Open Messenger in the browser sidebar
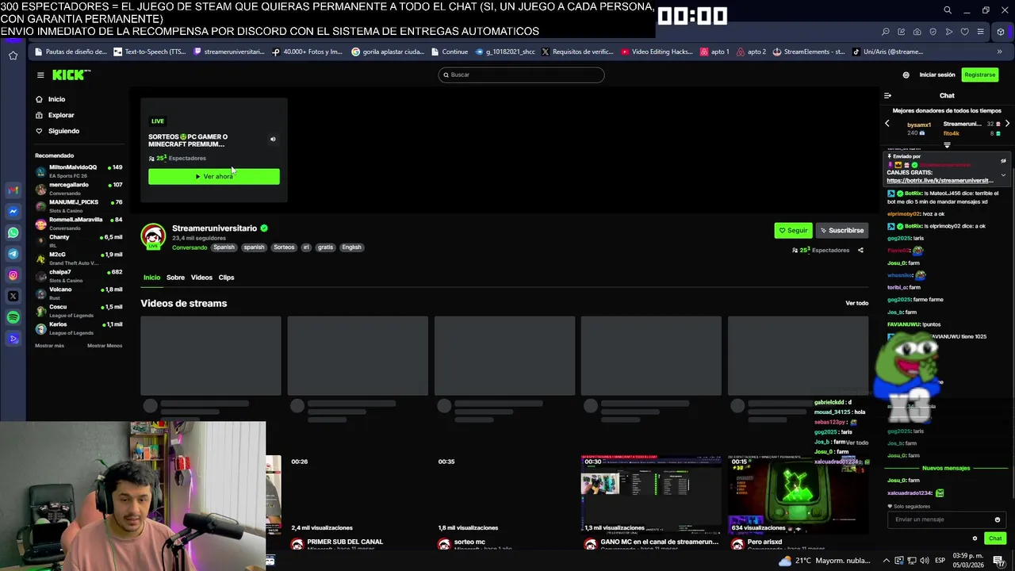This screenshot has width=1015, height=571. tap(13, 212)
